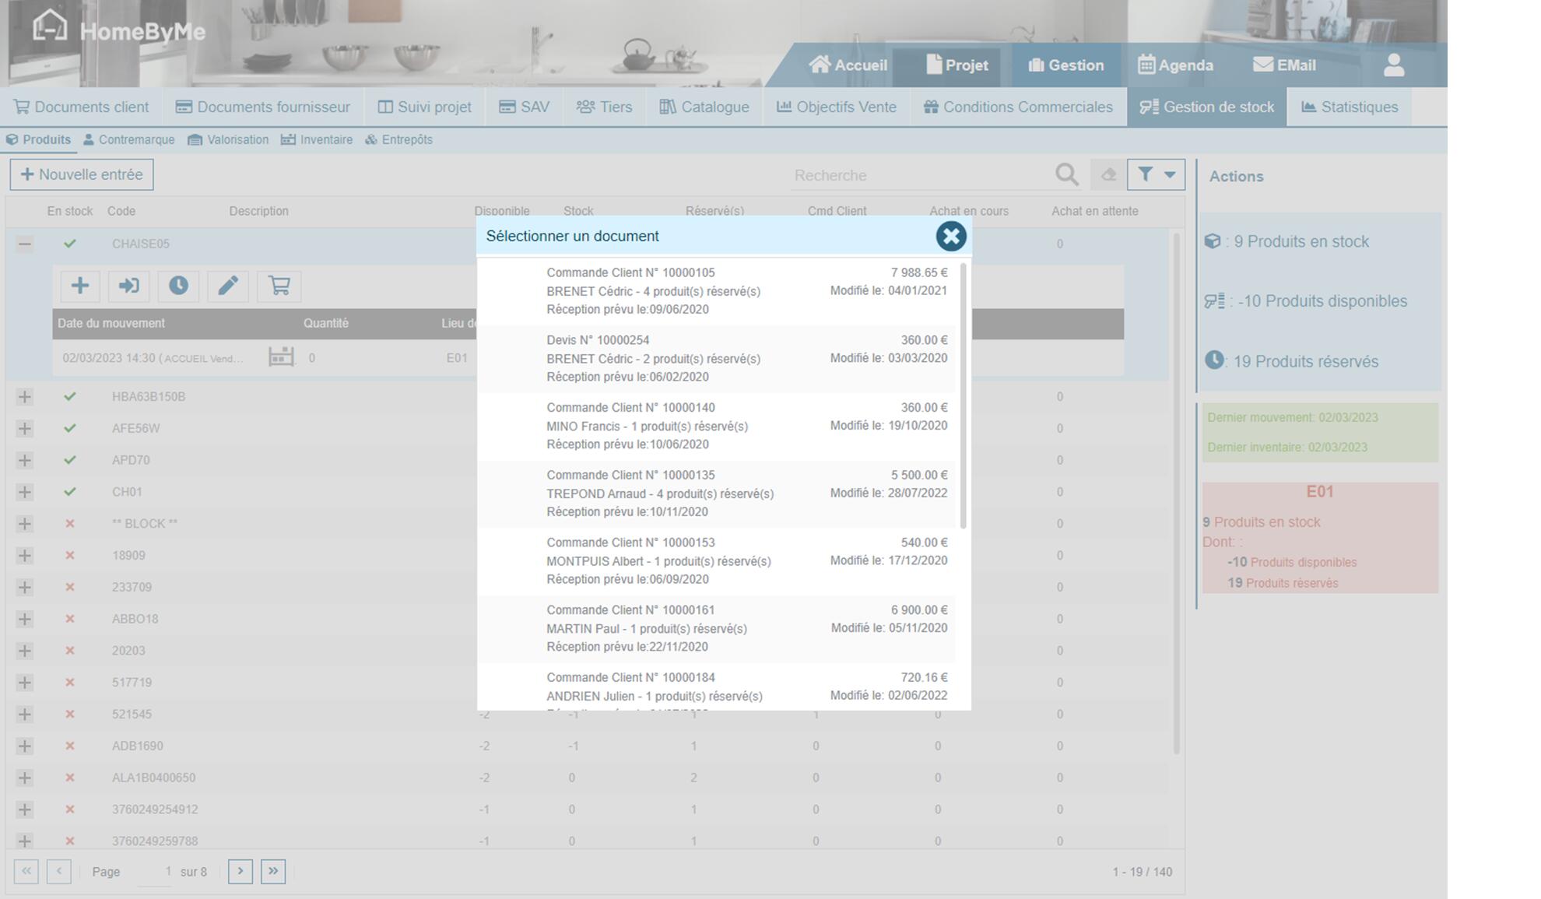Collapse the CHAISE05 product row
This screenshot has height=899, width=1541.
click(25, 244)
